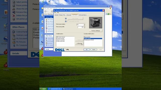
Task: Click the <<Remove button
Action: click(x=79, y=43)
